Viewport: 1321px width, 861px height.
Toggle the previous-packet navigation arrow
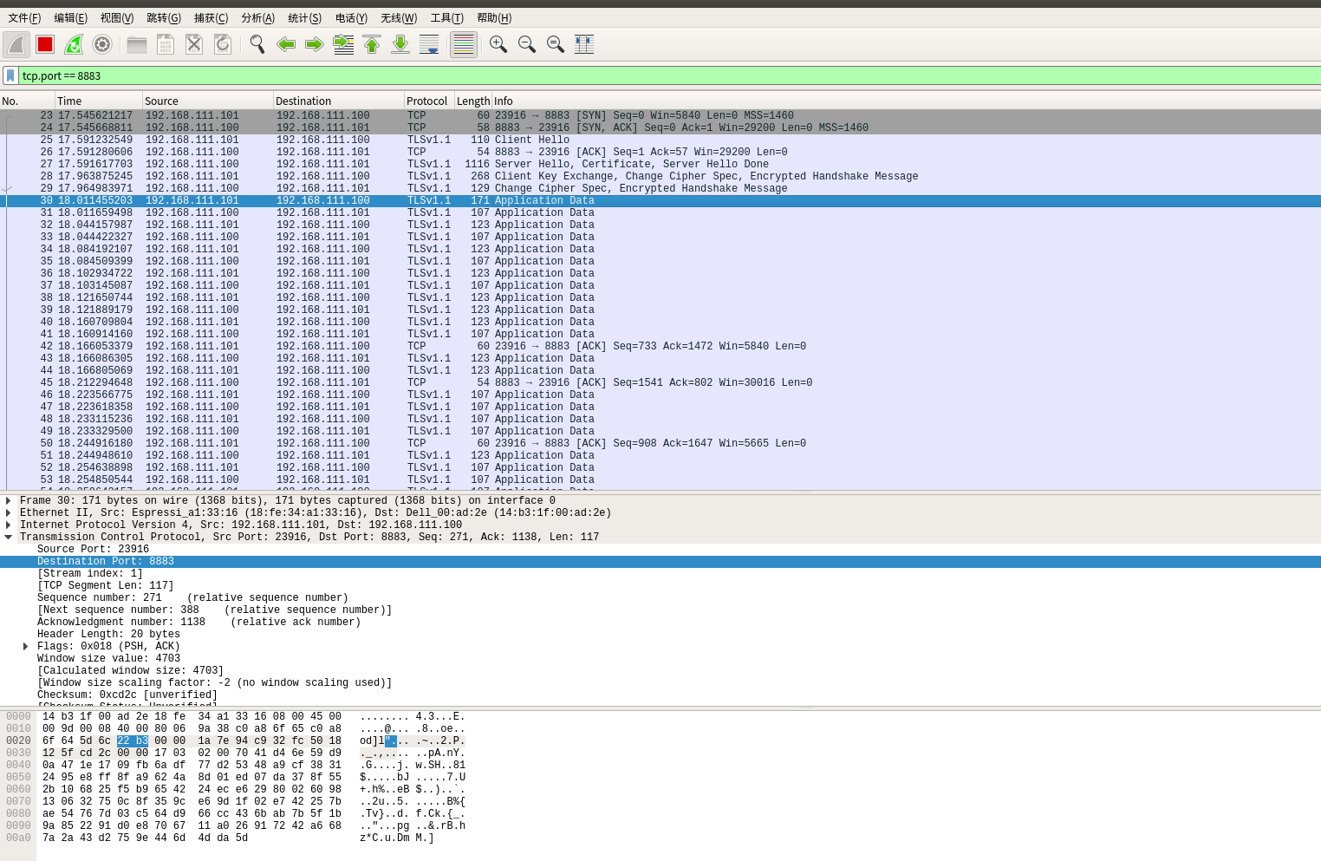tap(286, 44)
